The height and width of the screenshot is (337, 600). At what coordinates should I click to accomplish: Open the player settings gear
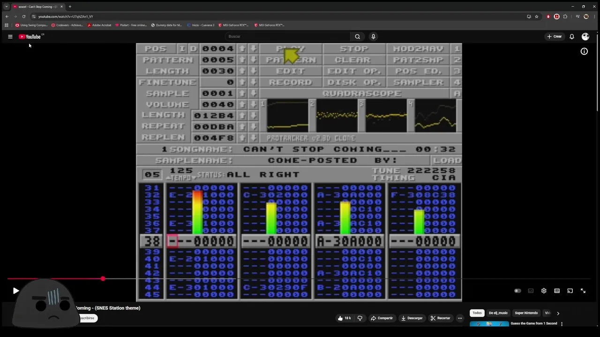pos(544,291)
